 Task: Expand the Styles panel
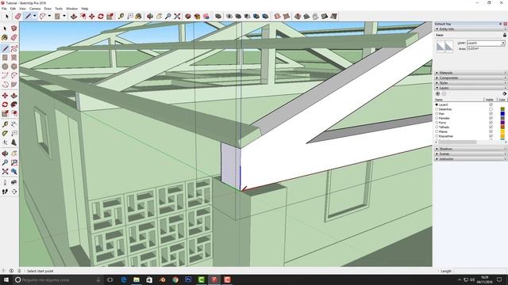[x=471, y=83]
